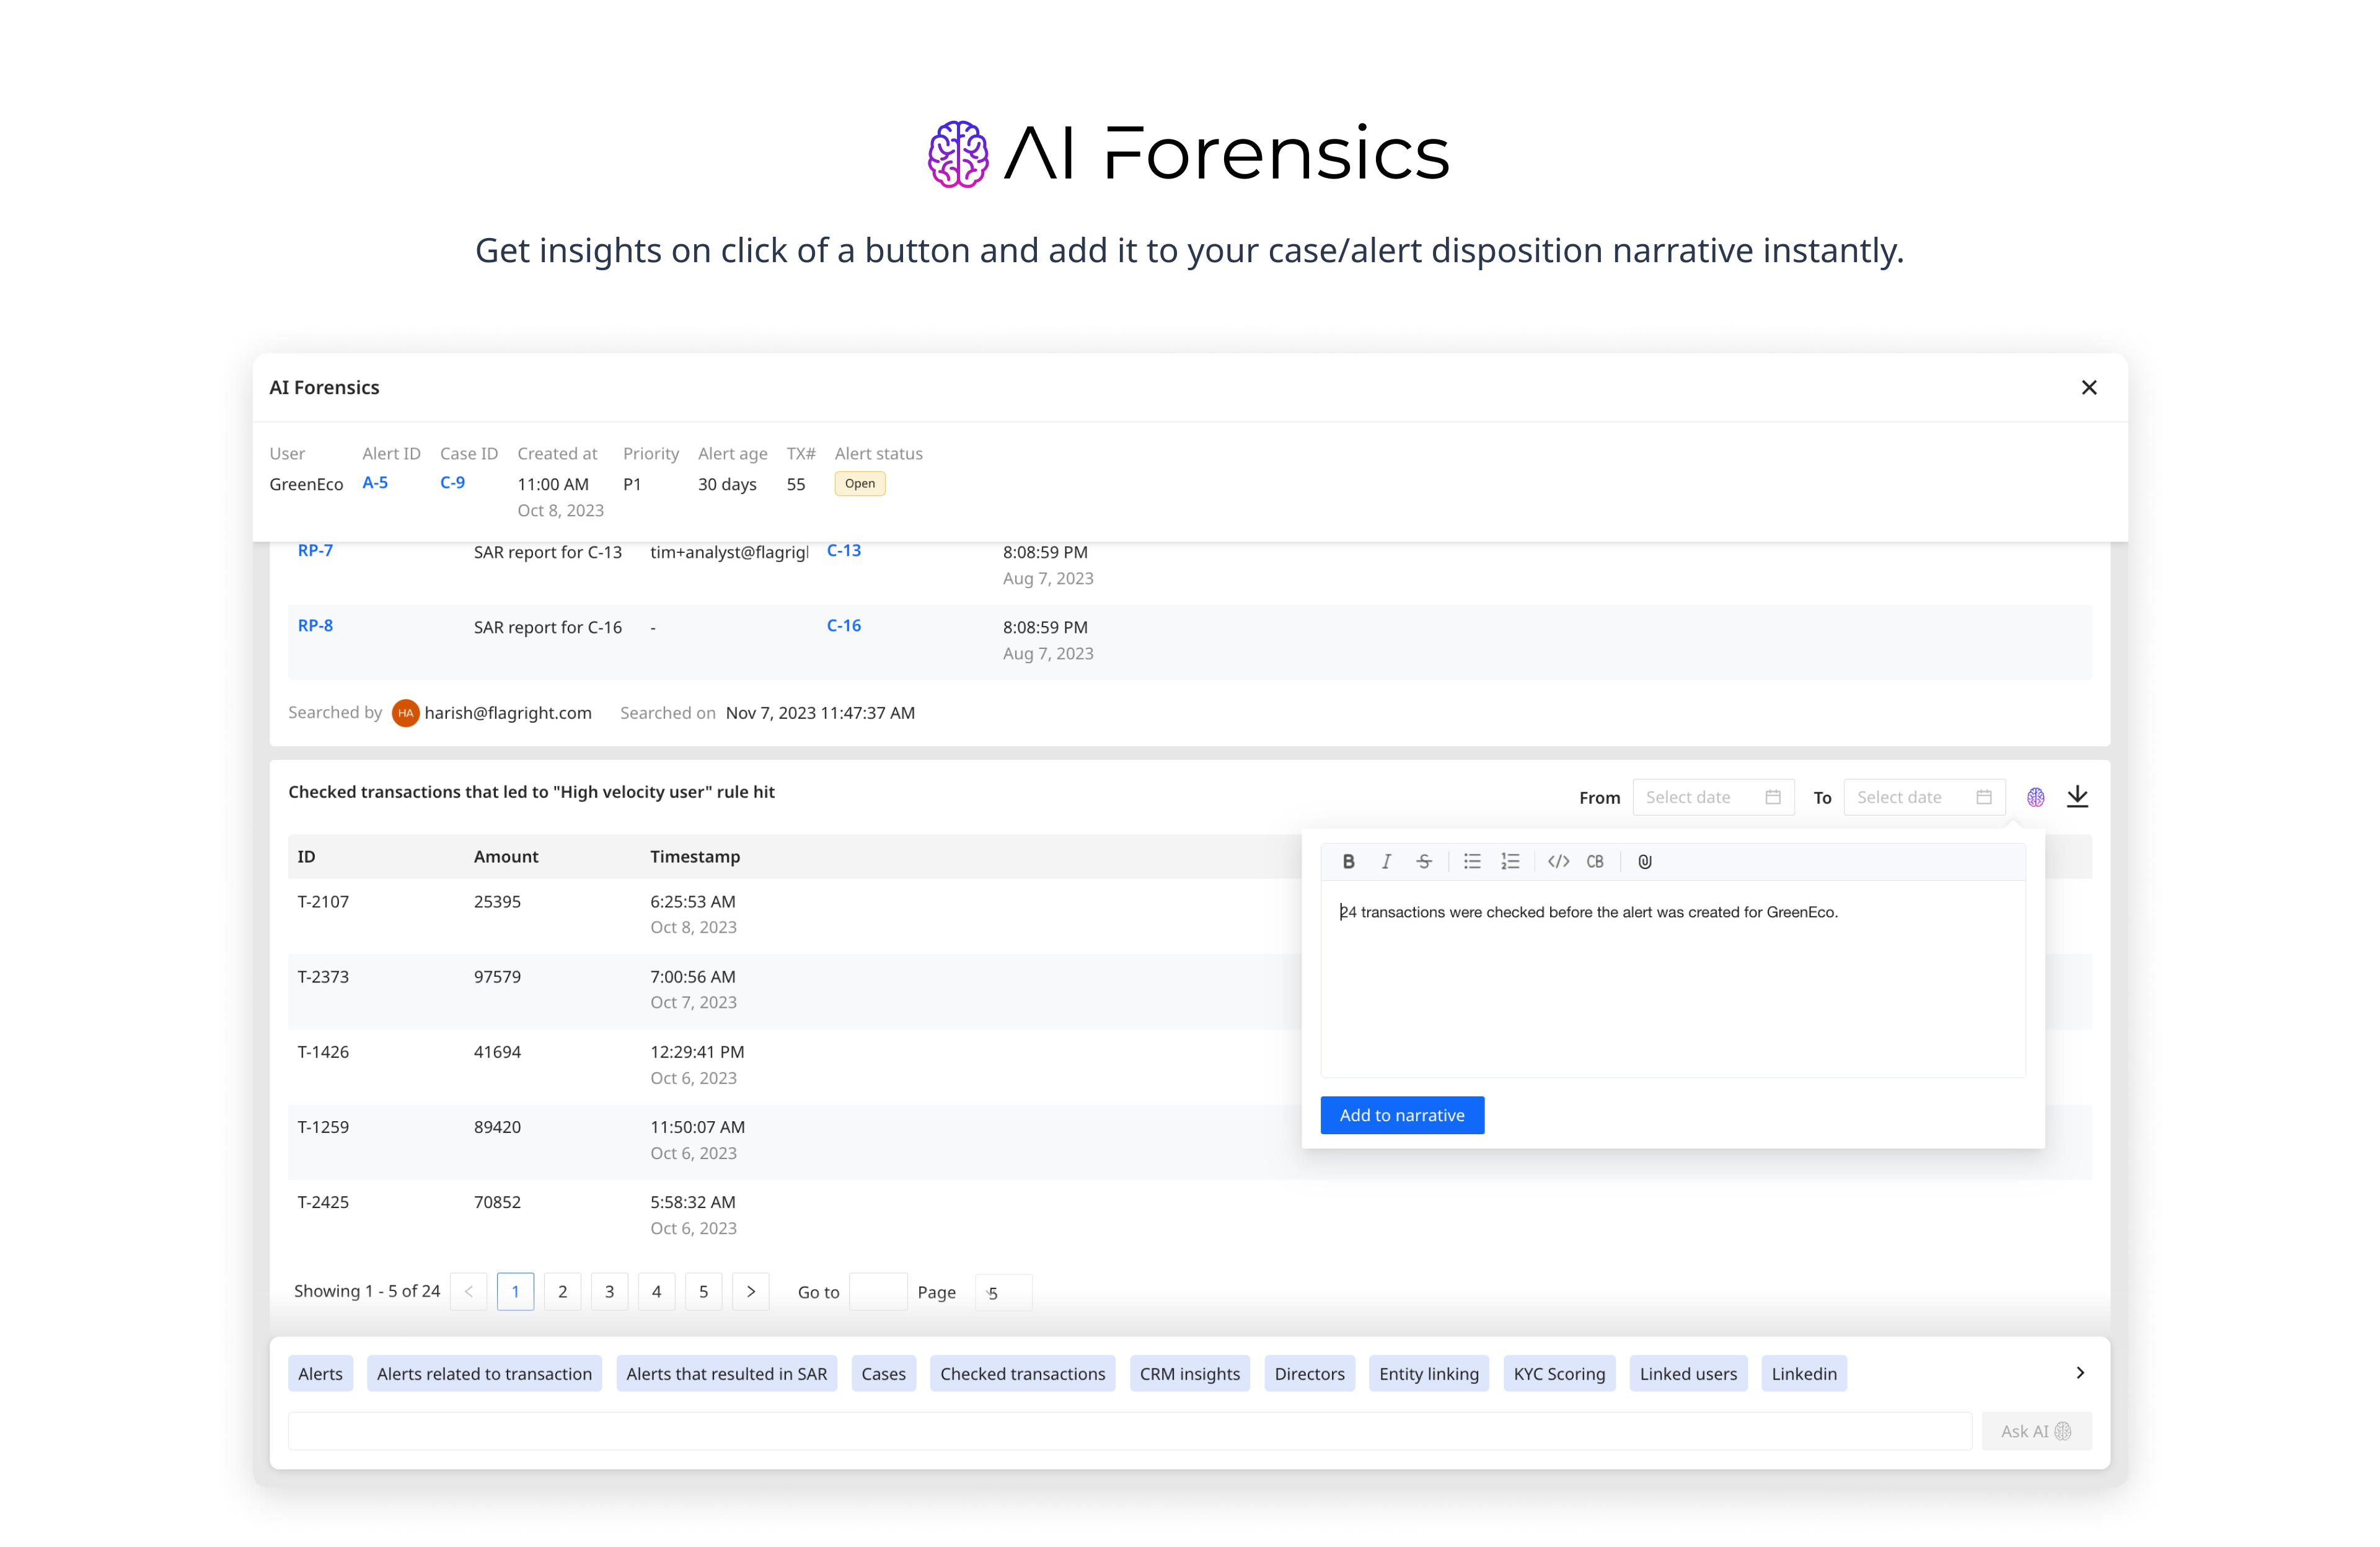Insert a code block with CB icon
The width and height of the screenshot is (2380, 1547).
[x=1595, y=861]
